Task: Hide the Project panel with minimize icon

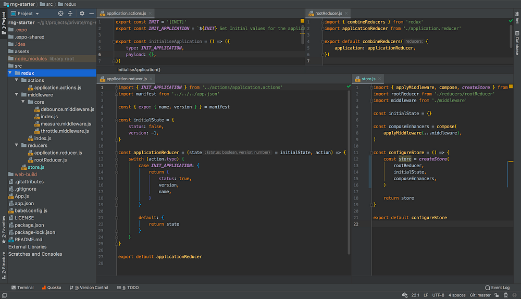Action: coord(91,13)
